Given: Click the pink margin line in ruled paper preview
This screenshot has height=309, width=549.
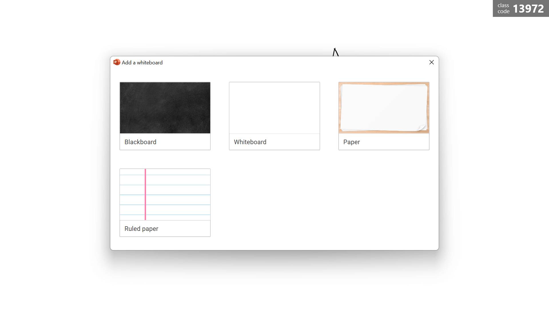Looking at the screenshot, I should tap(145, 194).
